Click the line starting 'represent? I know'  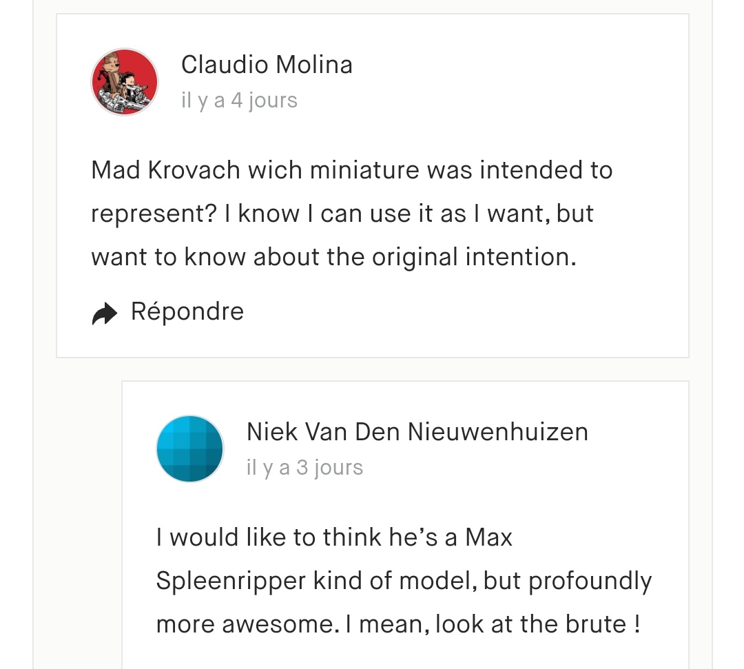click(342, 214)
